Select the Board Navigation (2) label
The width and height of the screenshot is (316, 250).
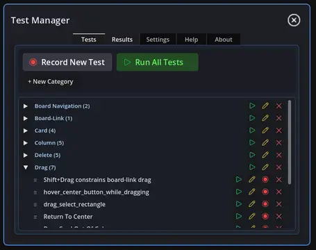(62, 106)
